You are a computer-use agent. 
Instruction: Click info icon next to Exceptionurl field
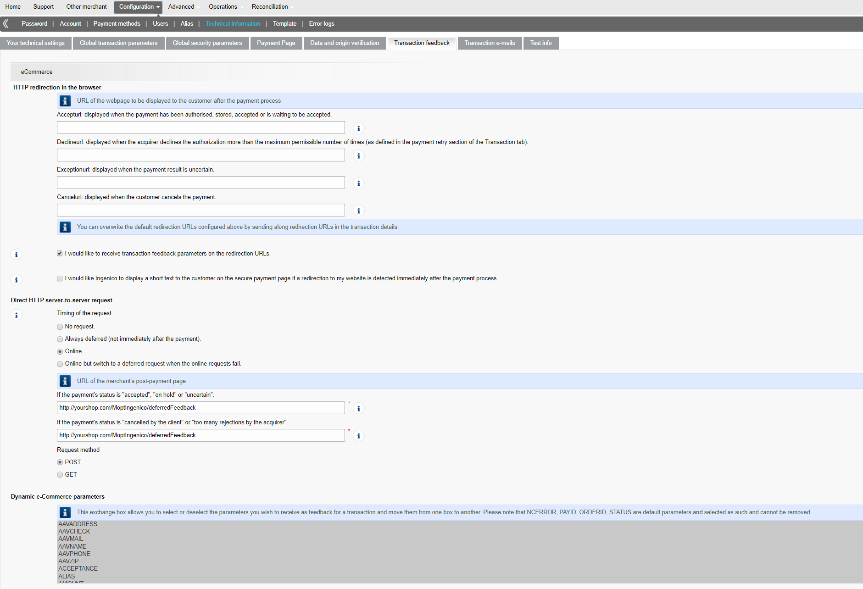tap(359, 183)
